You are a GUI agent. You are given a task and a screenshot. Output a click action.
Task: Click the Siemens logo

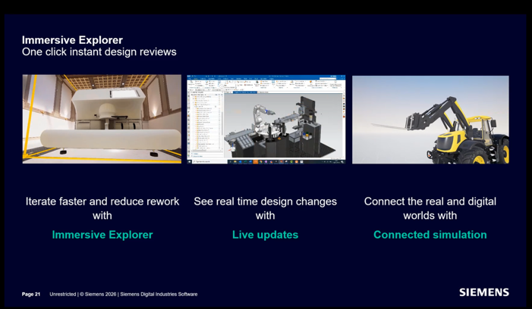(483, 292)
